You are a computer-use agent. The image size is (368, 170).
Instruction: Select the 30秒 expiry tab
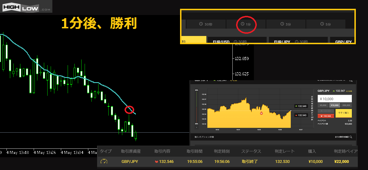pyautogui.click(x=206, y=24)
